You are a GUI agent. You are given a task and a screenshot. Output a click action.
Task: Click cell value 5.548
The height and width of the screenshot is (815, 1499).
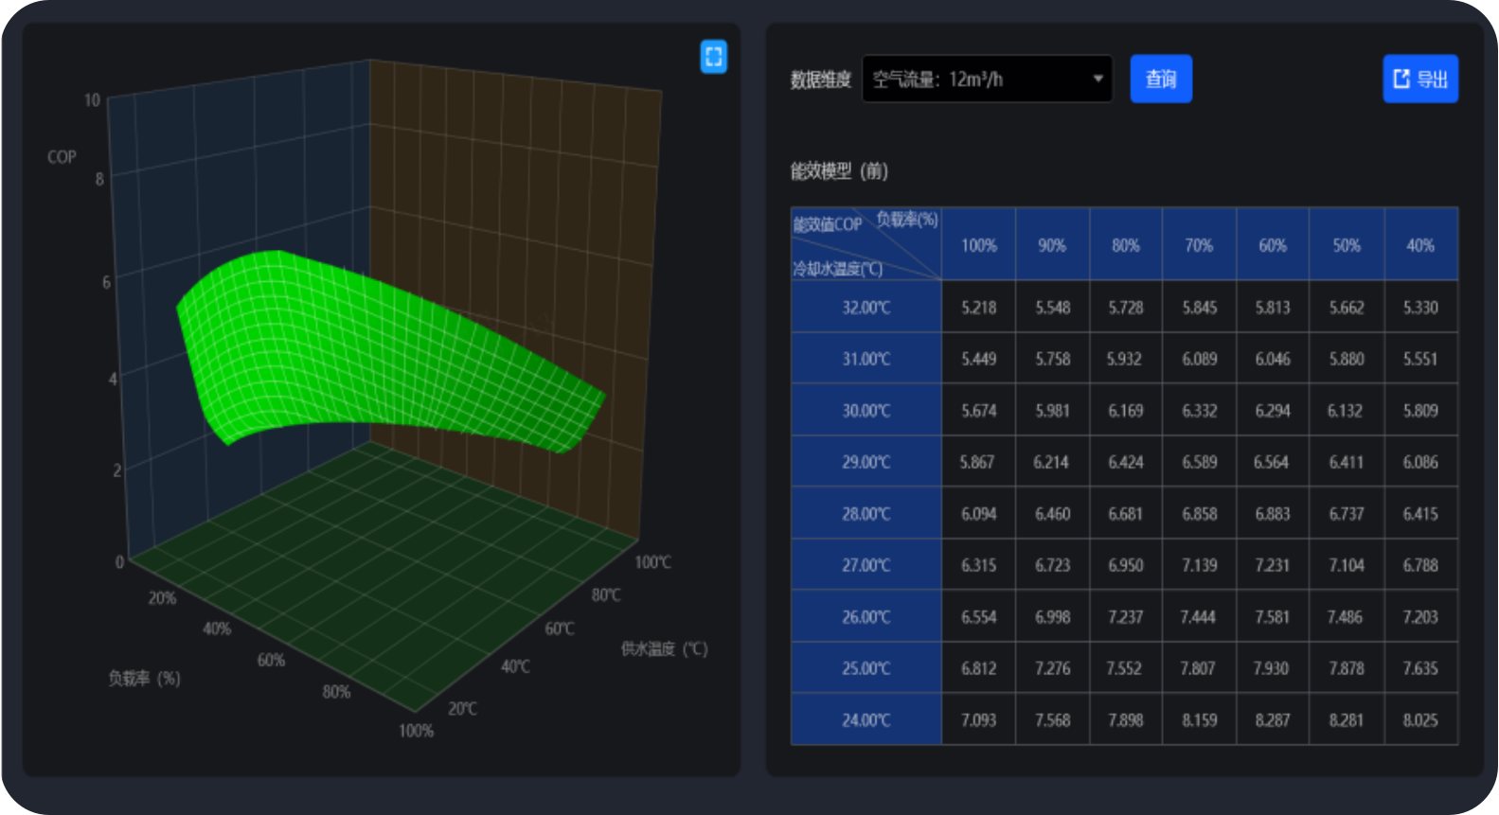(1052, 307)
